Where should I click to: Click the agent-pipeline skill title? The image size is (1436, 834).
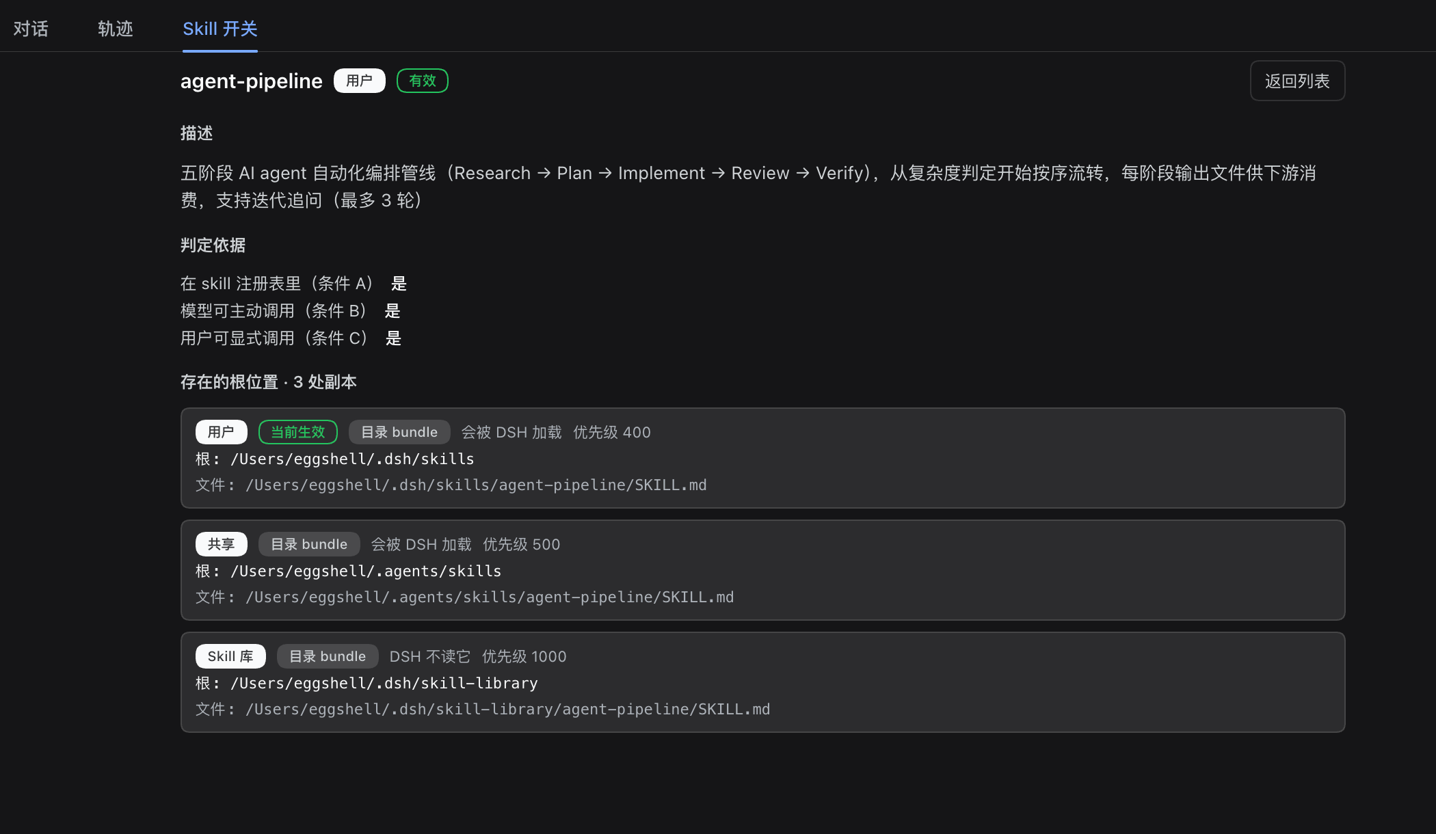251,81
